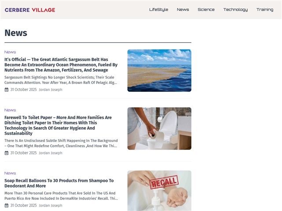Open the Soap Recall Balloons headline
Image resolution: width=282 pixels, height=211 pixels.
[59, 183]
